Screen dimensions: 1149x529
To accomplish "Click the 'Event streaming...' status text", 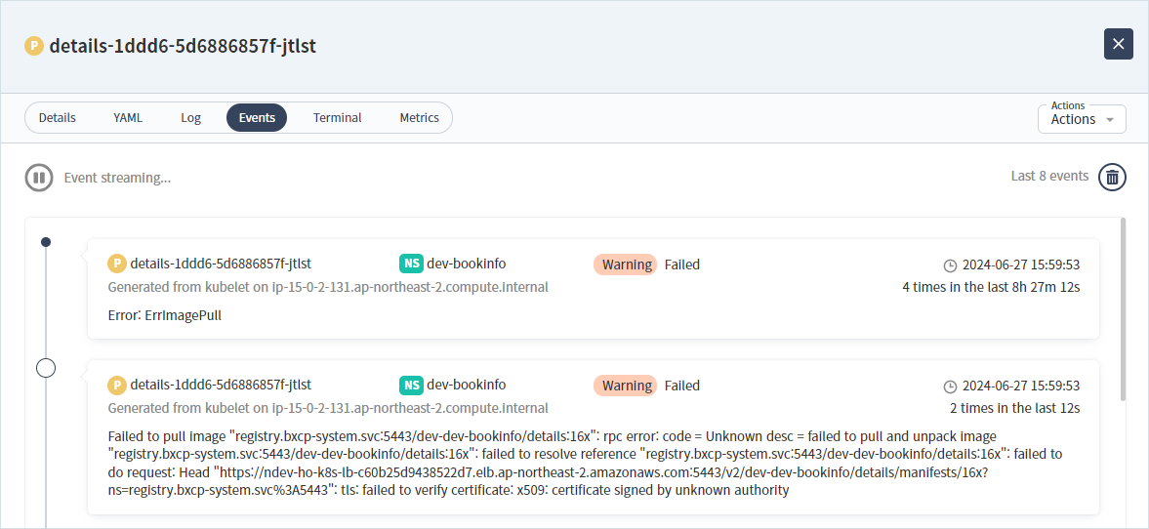I will [117, 178].
